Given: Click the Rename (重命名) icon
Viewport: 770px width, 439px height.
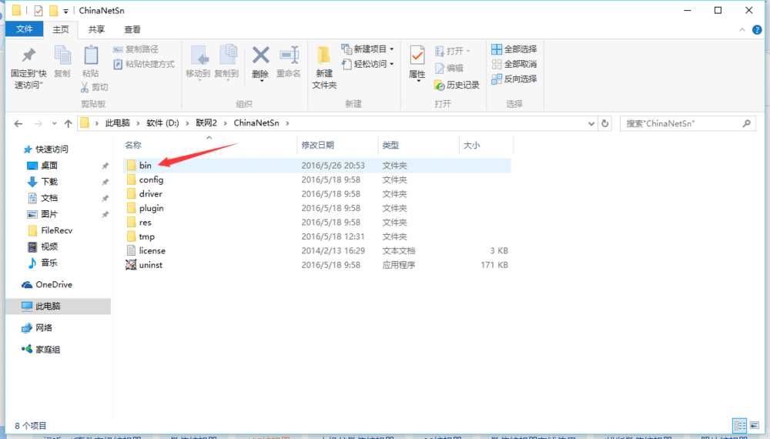Looking at the screenshot, I should coord(288,62).
